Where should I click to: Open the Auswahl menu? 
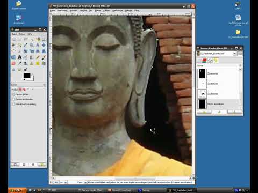pos(74,11)
